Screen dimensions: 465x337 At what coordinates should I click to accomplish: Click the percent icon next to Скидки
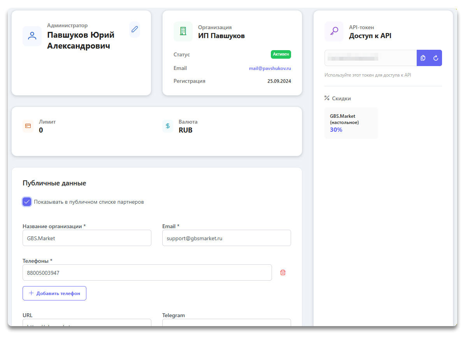327,98
